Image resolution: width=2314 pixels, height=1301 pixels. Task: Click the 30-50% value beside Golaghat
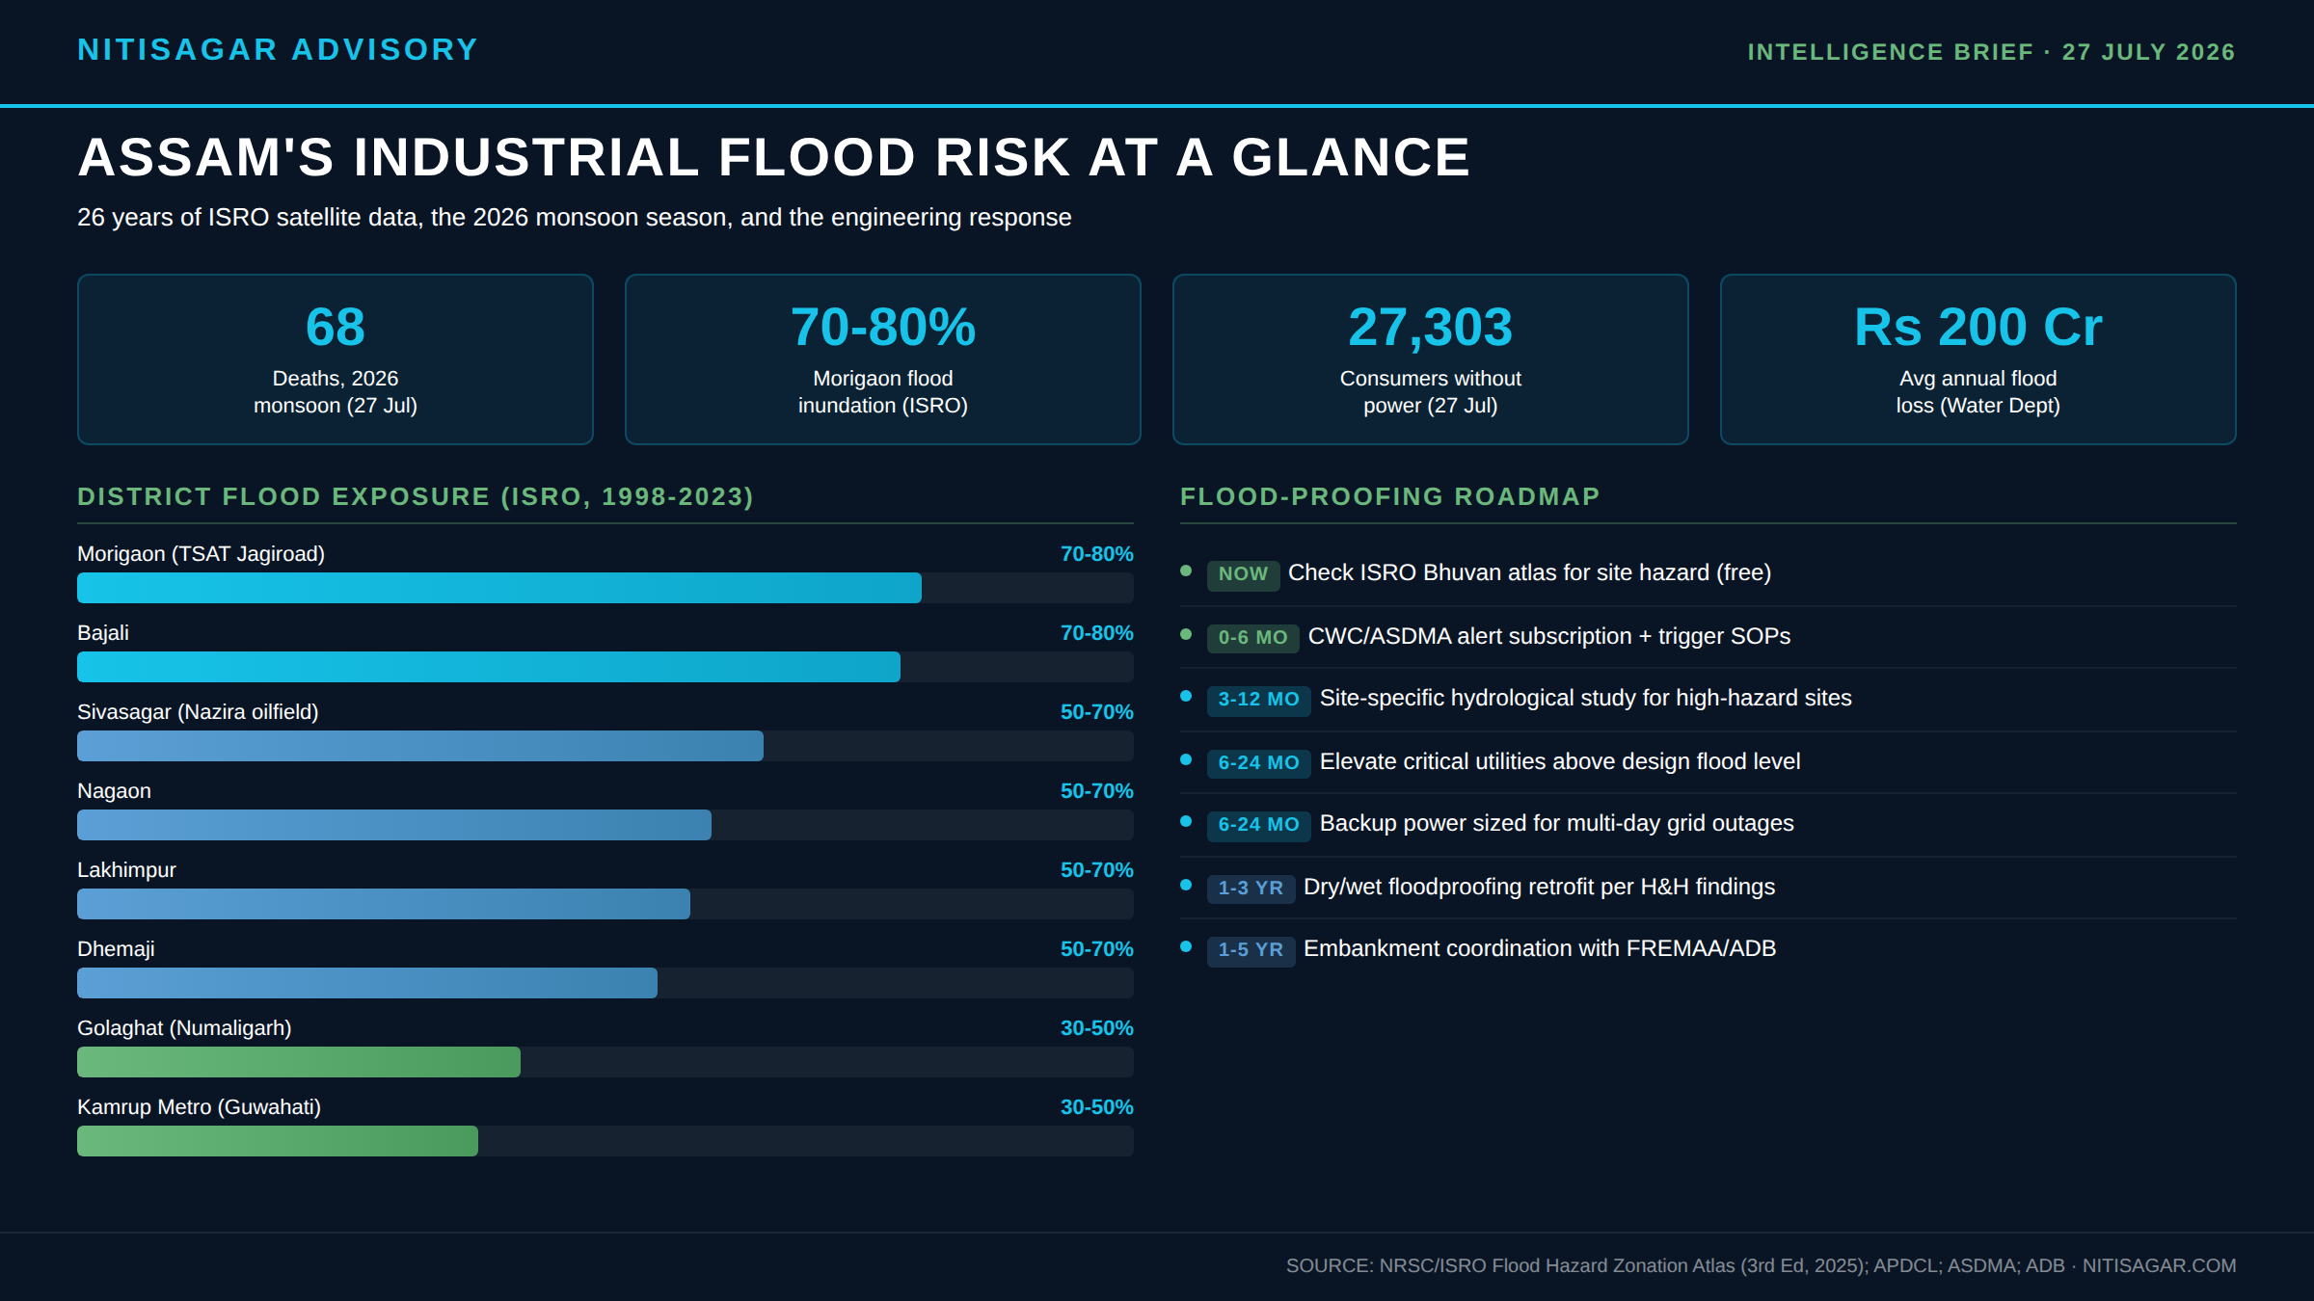1096,1028
